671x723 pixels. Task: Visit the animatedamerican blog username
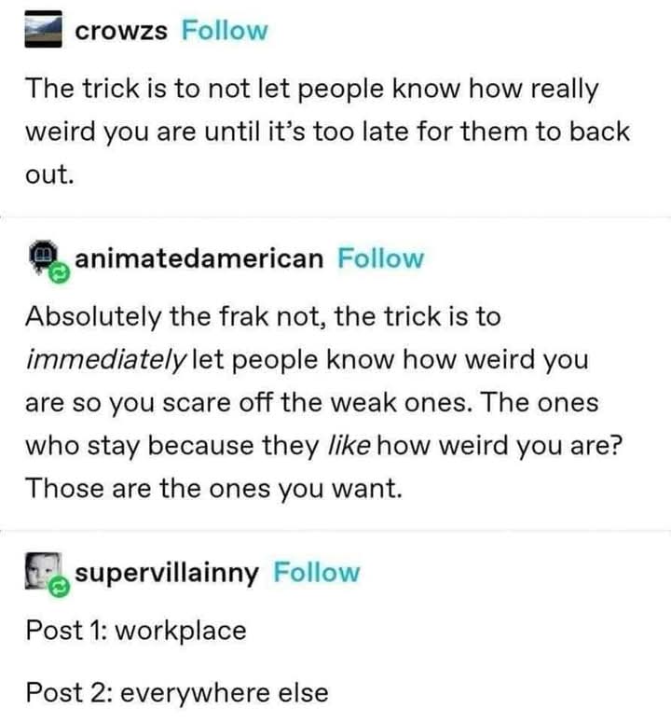pyautogui.click(x=199, y=258)
